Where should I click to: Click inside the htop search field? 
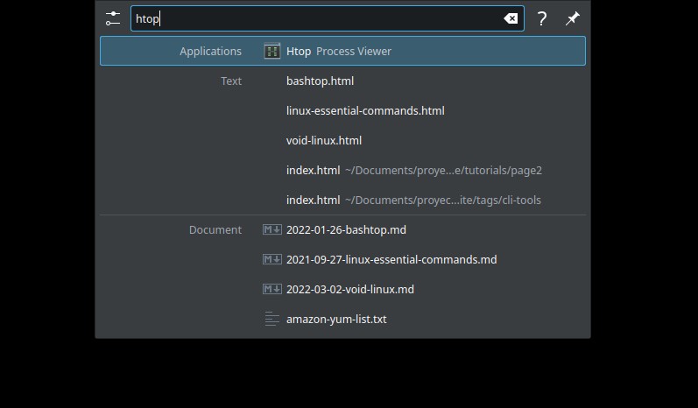click(328, 18)
